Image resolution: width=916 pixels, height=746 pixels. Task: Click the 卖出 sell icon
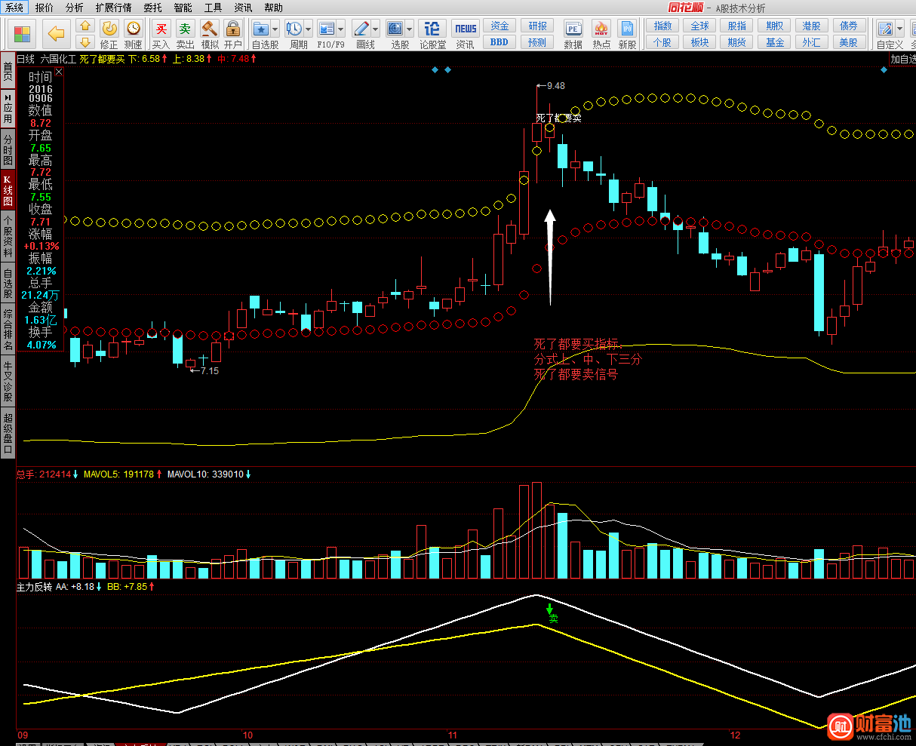coord(185,29)
